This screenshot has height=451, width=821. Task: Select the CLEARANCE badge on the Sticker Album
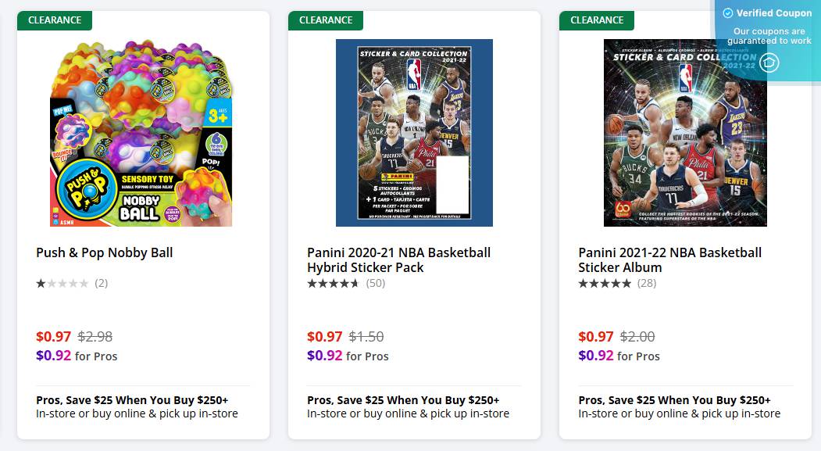(596, 20)
